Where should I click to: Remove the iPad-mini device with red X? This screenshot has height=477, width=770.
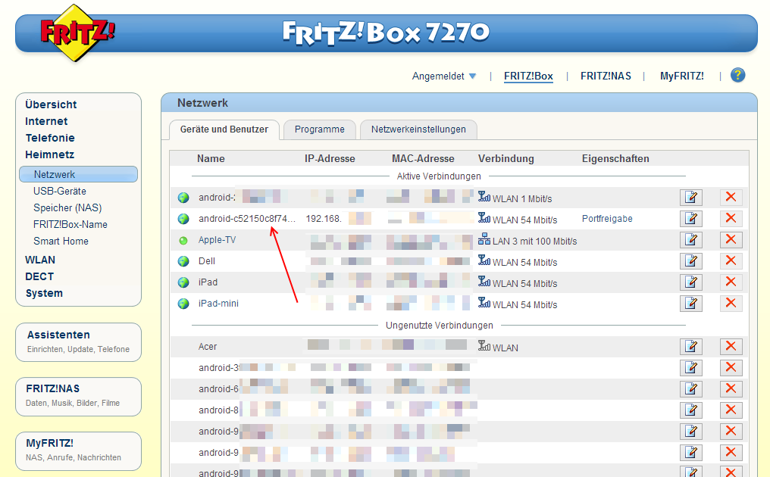click(731, 304)
